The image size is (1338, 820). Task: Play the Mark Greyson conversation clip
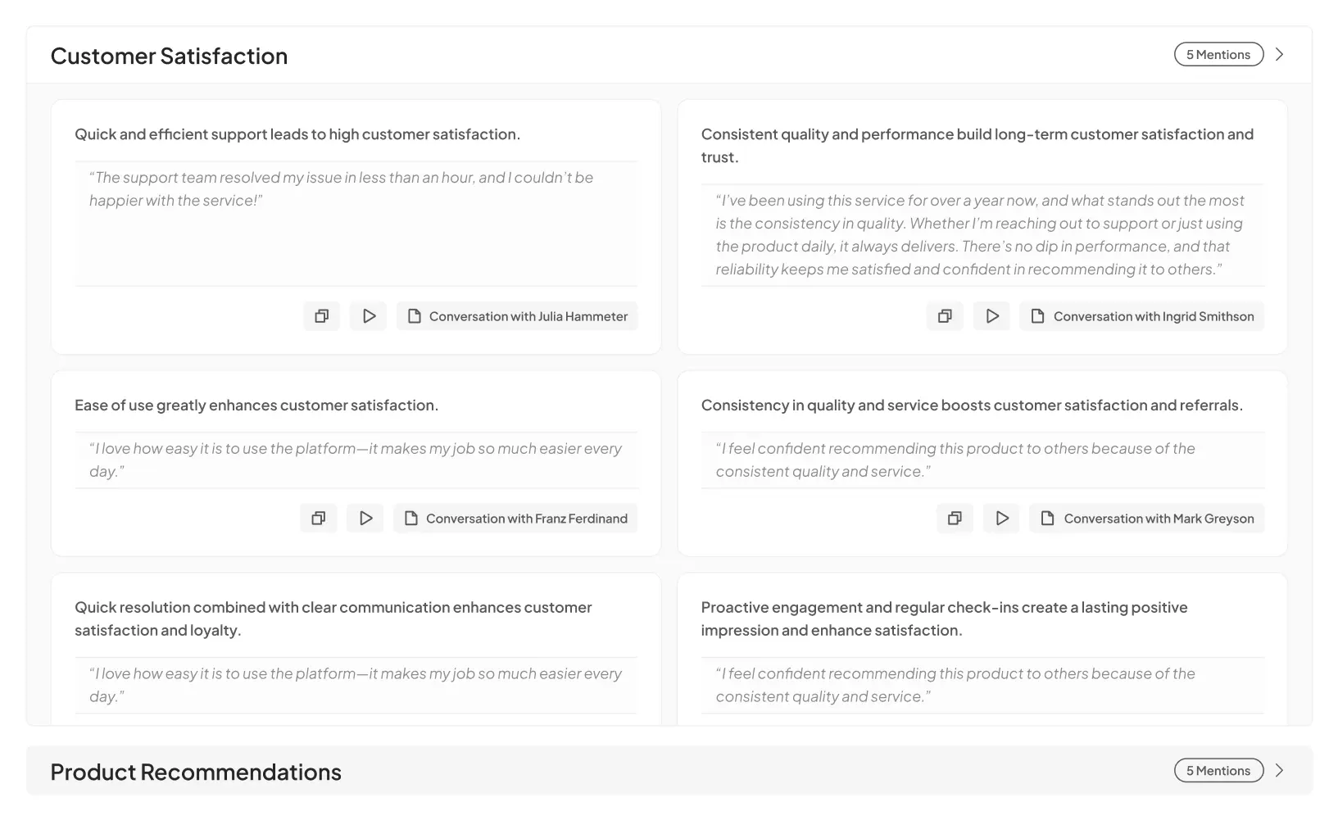(1002, 519)
